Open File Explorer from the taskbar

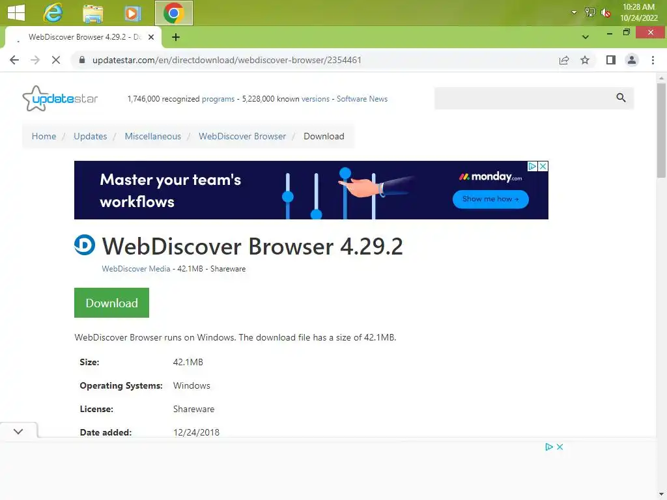92,13
